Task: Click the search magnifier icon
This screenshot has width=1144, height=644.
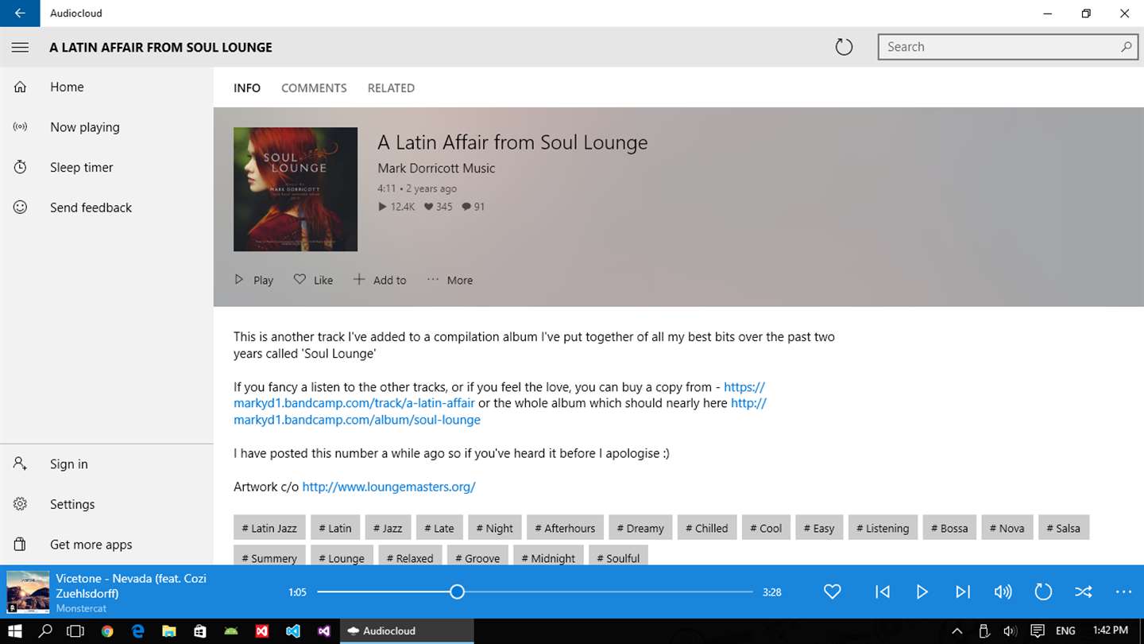Action: (1126, 47)
